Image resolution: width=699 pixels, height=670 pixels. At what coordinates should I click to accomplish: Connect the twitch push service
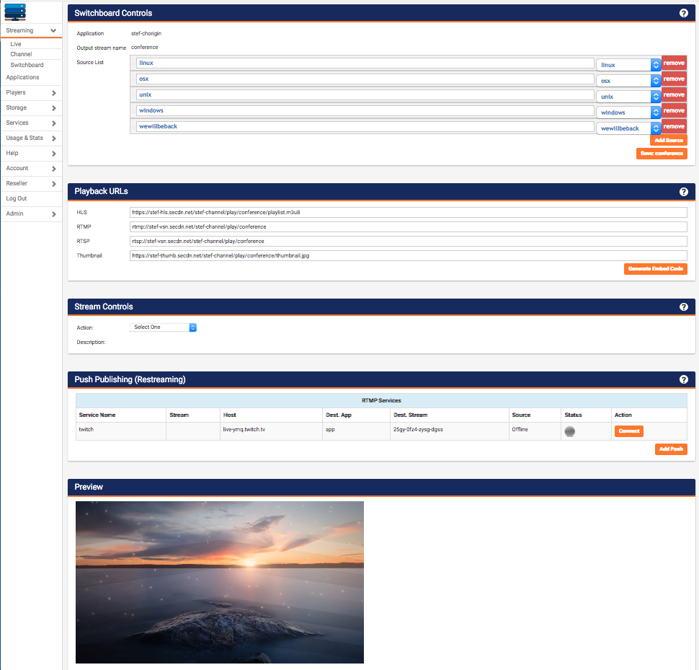point(628,431)
